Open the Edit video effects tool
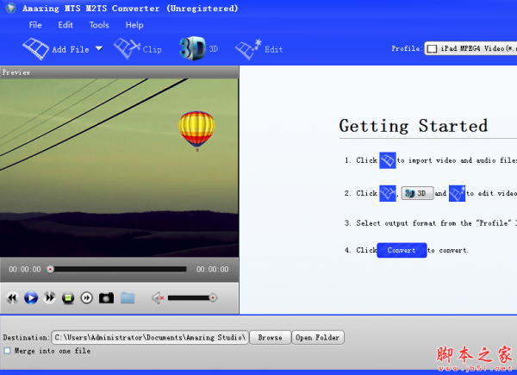 [258, 49]
